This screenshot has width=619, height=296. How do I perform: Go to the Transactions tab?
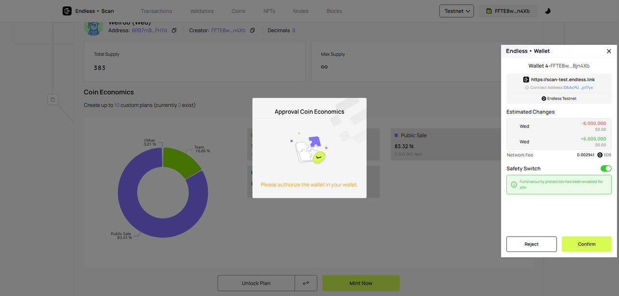pyautogui.click(x=156, y=11)
